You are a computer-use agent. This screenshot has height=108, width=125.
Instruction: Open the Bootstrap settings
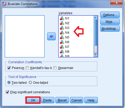tap(110, 28)
